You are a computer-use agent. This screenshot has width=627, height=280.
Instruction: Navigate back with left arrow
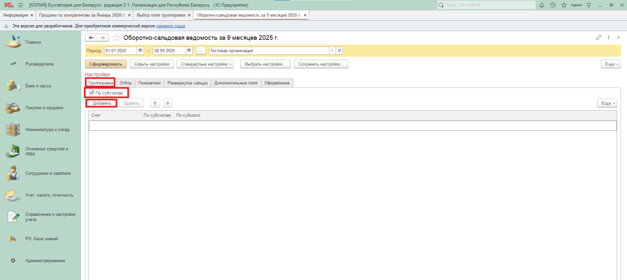(91, 38)
